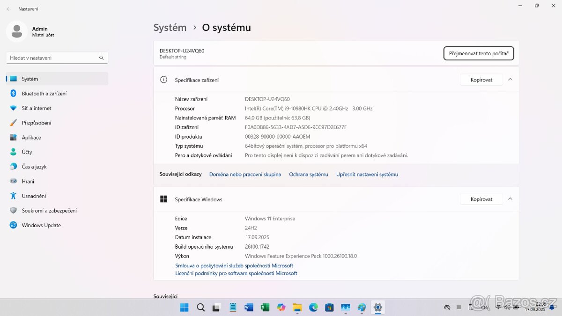Viewport: 562px width, 316px height.
Task: Open Windows Update from the sidebar
Action: [41, 225]
